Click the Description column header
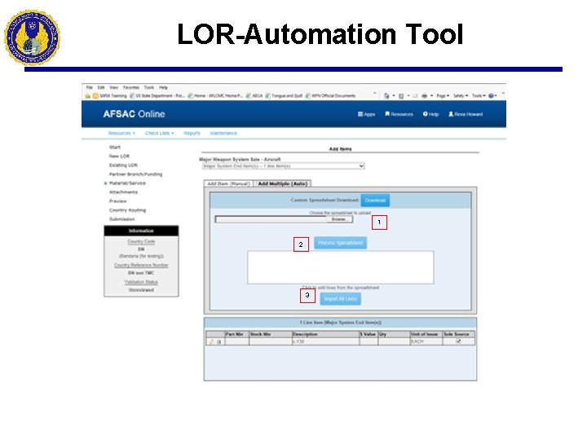Viewport: 587px width, 440px height. (x=325, y=334)
